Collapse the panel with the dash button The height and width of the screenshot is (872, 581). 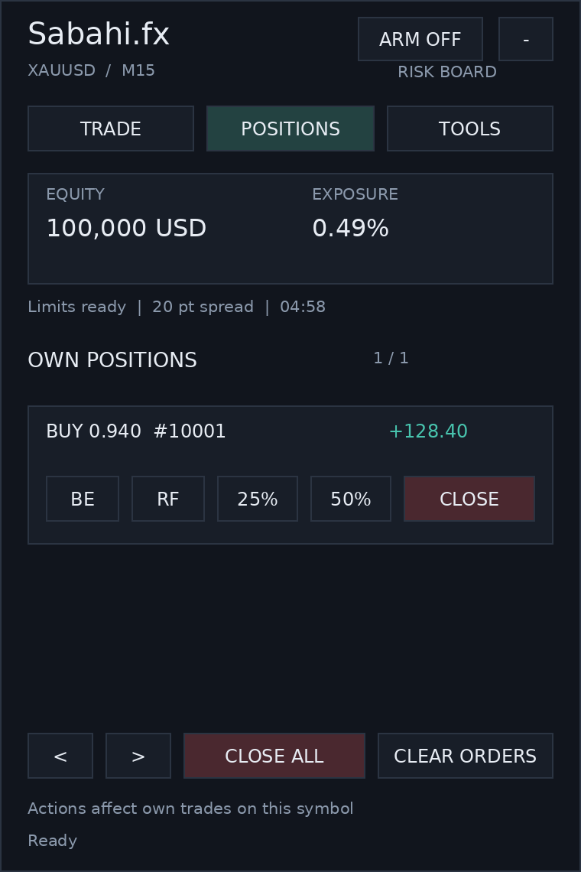(x=526, y=39)
